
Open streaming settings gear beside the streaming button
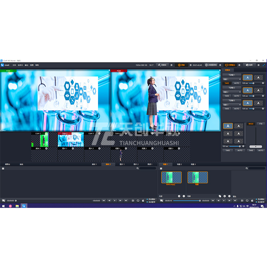[x=172, y=65]
